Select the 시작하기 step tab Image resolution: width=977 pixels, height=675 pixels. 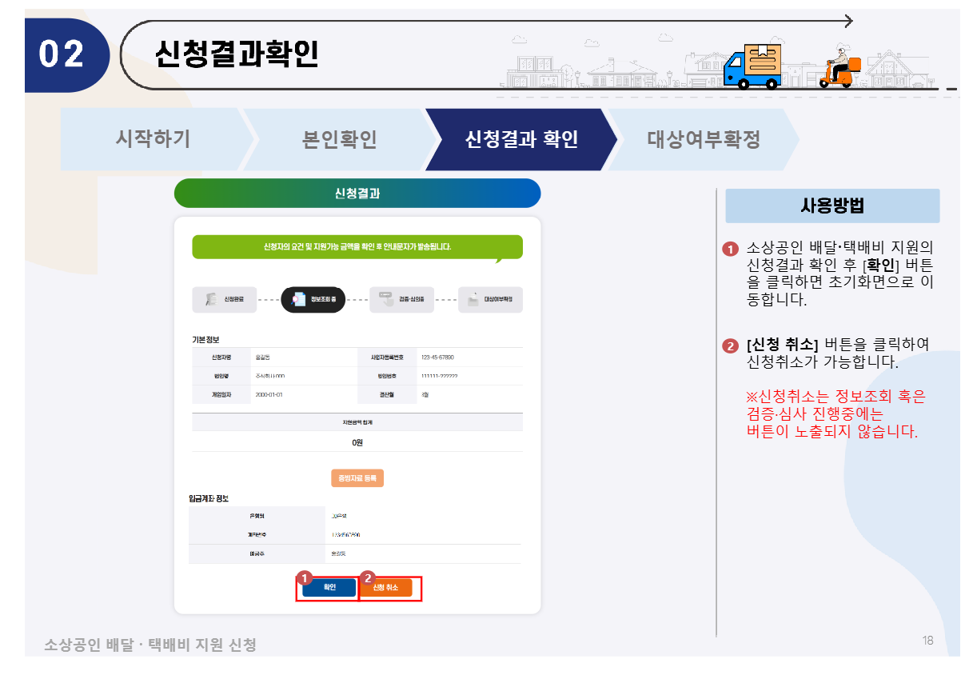pyautogui.click(x=154, y=139)
